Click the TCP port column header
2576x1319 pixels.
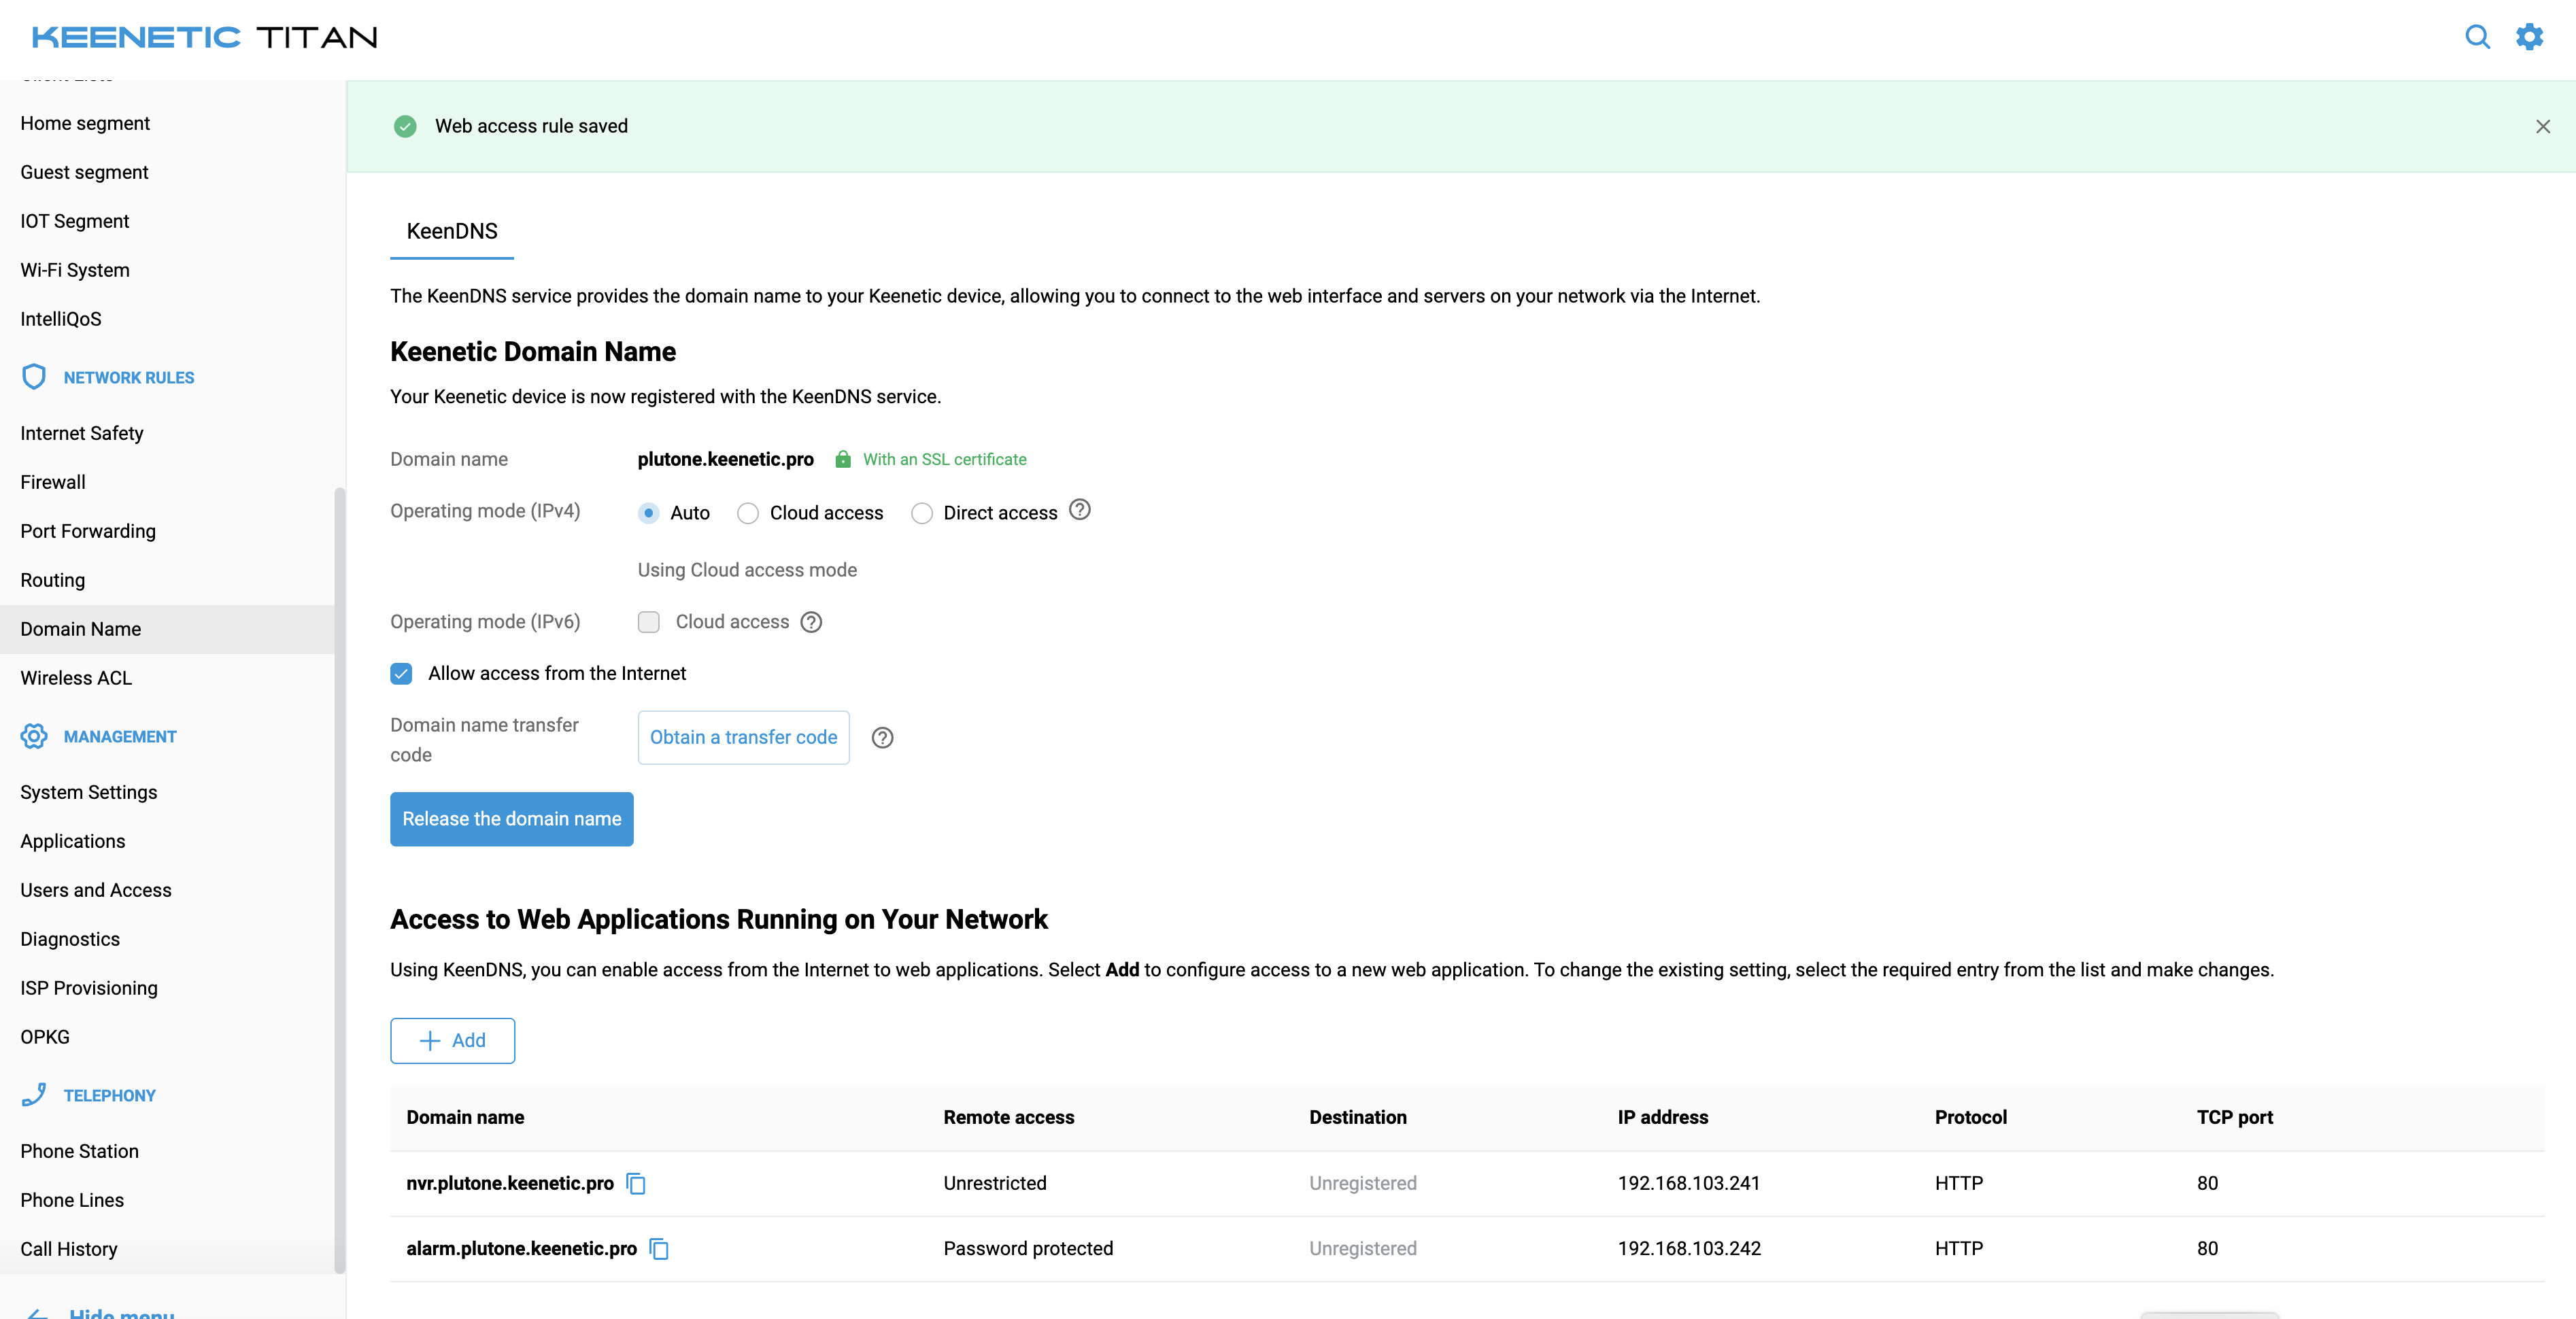[2235, 1118]
